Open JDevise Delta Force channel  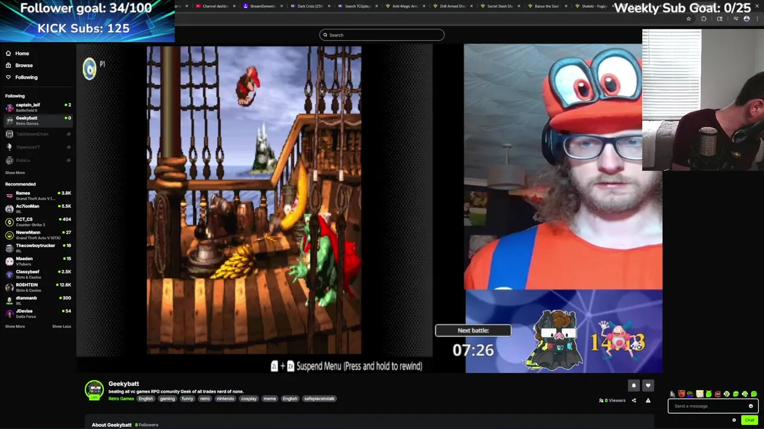(38, 313)
